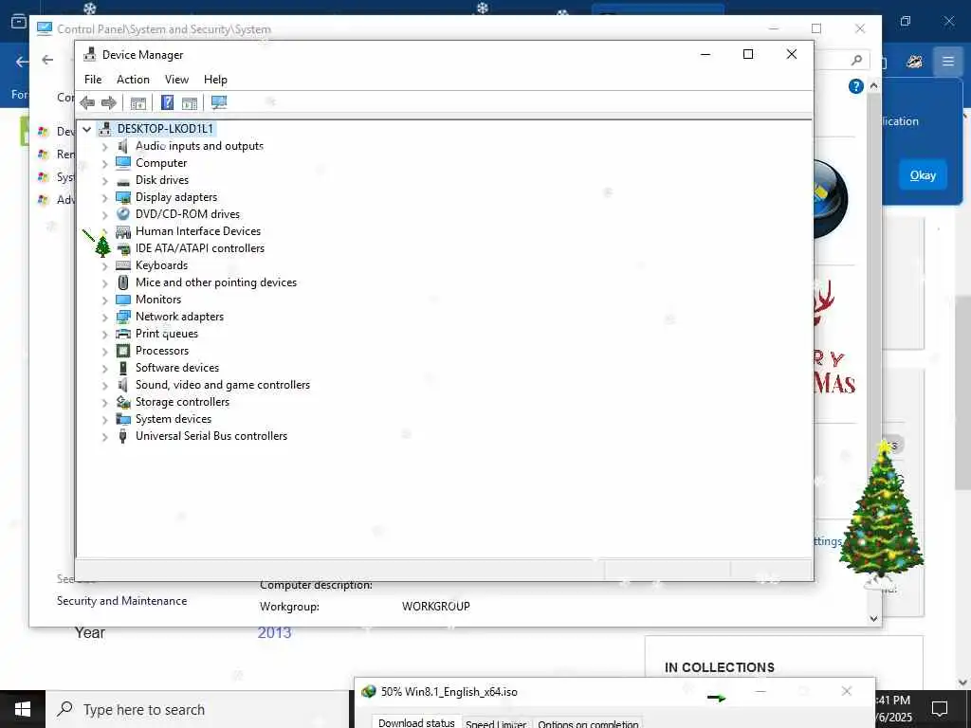Select the Computer category icon
The width and height of the screenshot is (971, 728).
point(123,163)
